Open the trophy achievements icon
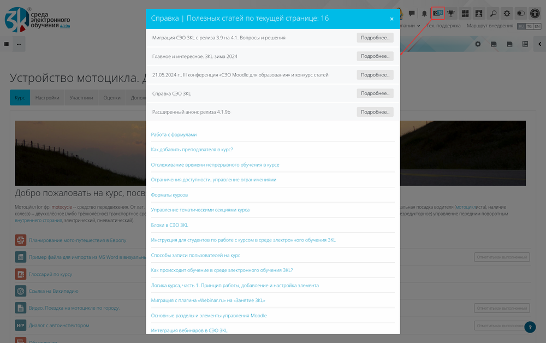 coord(451,14)
